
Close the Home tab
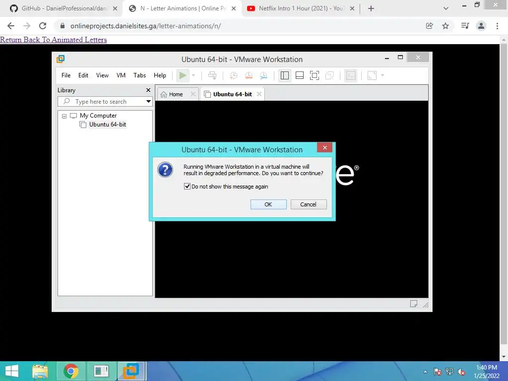tap(193, 94)
